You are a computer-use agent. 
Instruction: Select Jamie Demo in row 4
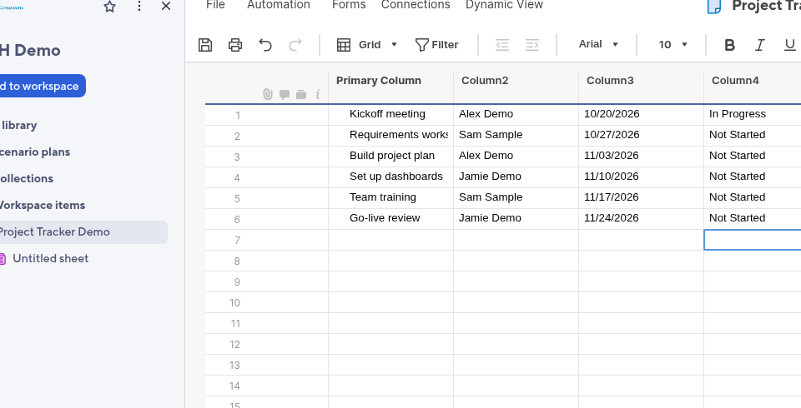pyautogui.click(x=516, y=177)
